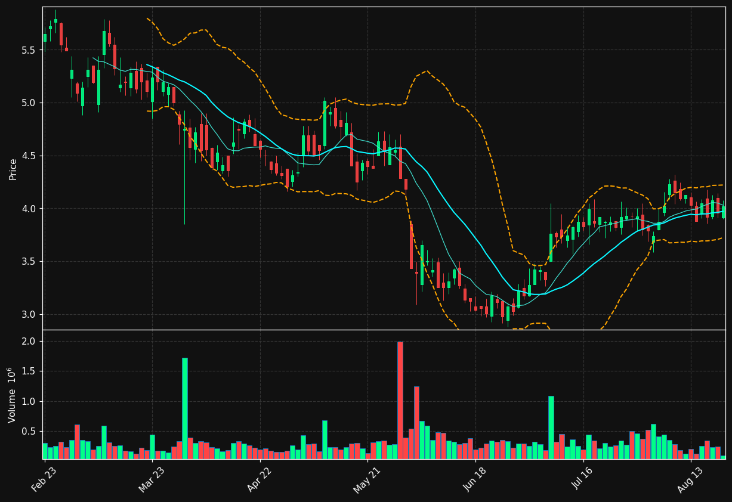
Task: Click the tallest red volume bar
Action: click(x=400, y=400)
